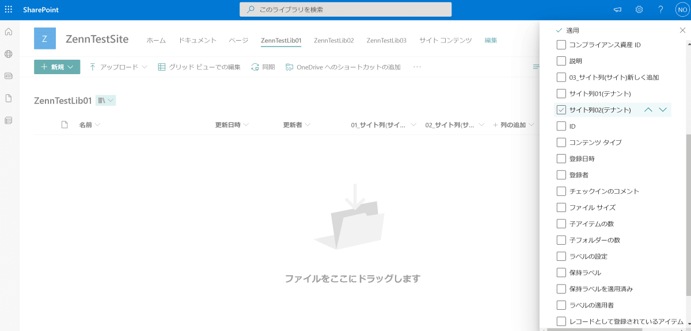
Task: Click the file type column icon
Action: (x=65, y=125)
